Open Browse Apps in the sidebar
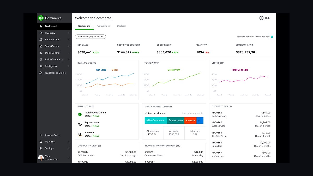Screen dimensions: 313x176 tap(54, 135)
